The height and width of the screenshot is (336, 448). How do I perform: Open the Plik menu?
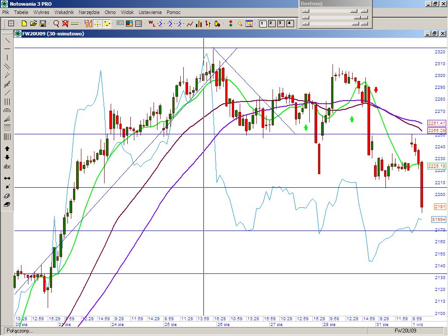pos(5,12)
